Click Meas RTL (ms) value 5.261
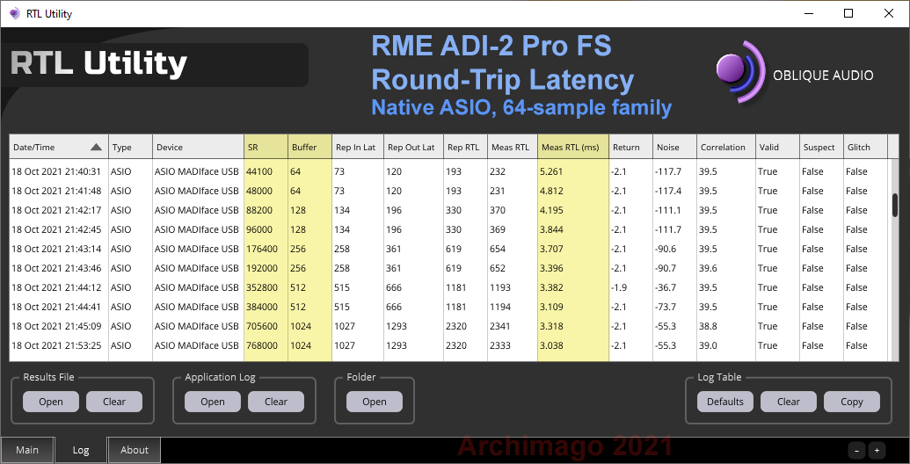The image size is (910, 464). pos(551,171)
